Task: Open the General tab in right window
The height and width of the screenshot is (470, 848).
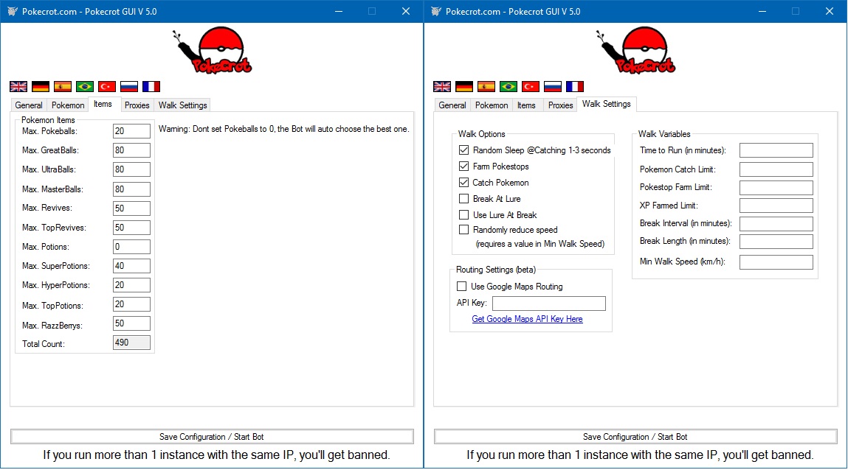Action: pos(452,105)
